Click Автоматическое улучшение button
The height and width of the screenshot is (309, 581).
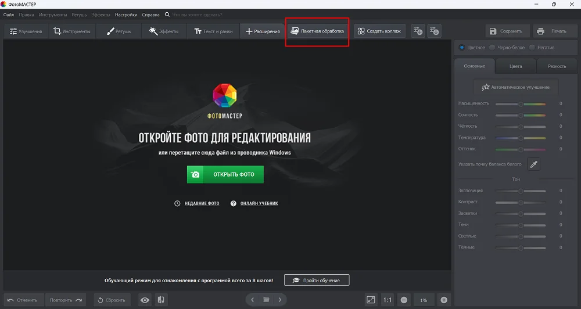[516, 87]
